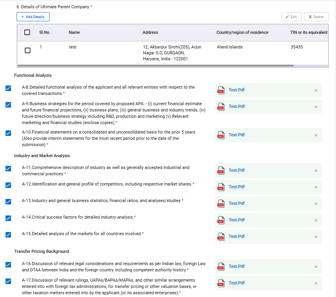Click the Name column header

pos(74,32)
